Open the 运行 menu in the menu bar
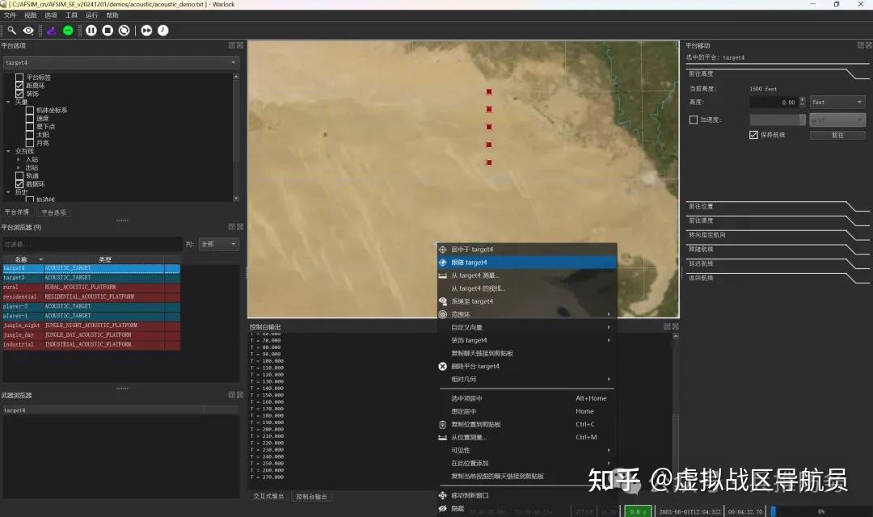 [x=91, y=14]
